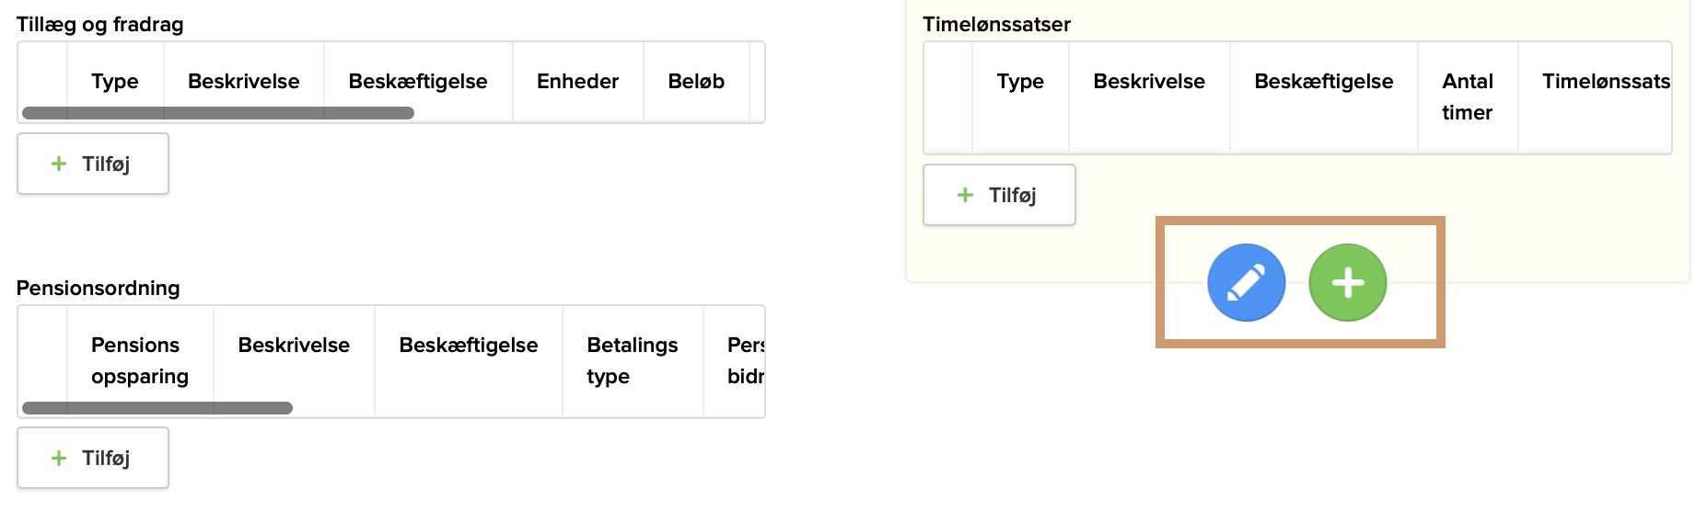1696x511 pixels.
Task: Click the blue pencil edit button
Action: [1246, 282]
